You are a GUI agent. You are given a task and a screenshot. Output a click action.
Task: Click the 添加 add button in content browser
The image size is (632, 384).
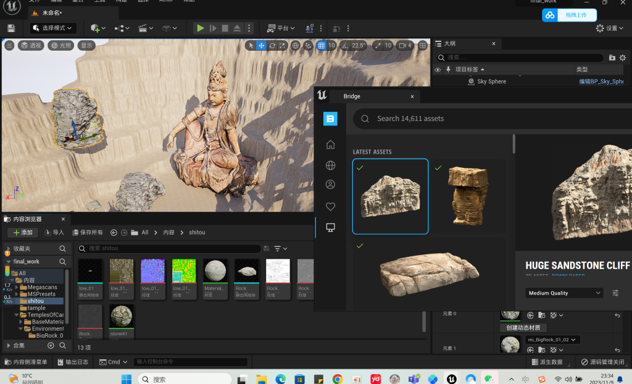pos(23,233)
